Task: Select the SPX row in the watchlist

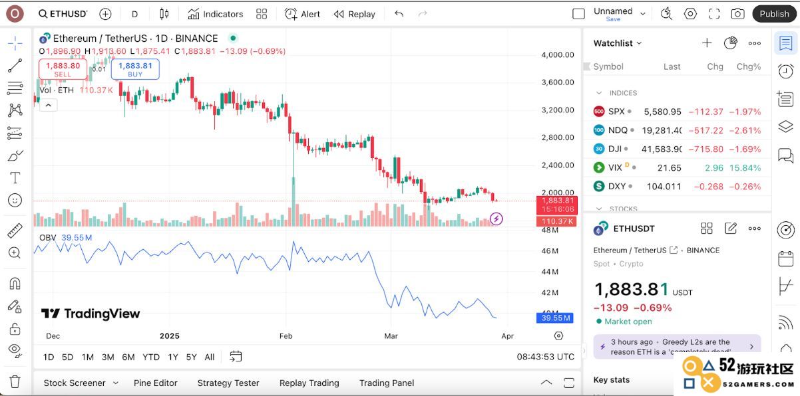Action: [x=677, y=112]
